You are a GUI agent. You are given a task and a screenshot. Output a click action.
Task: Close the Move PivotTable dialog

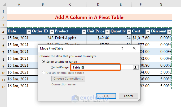[x=134, y=48]
